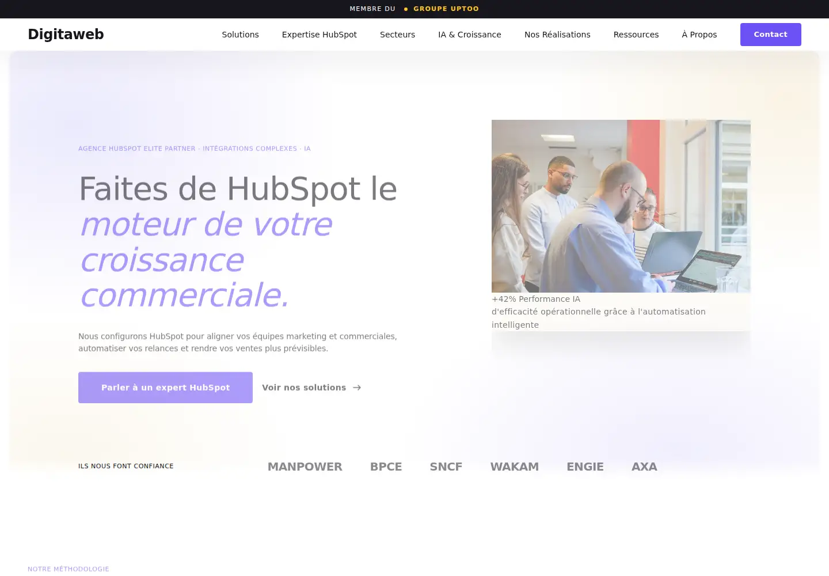Click Parler à un expert HubSpot

165,388
